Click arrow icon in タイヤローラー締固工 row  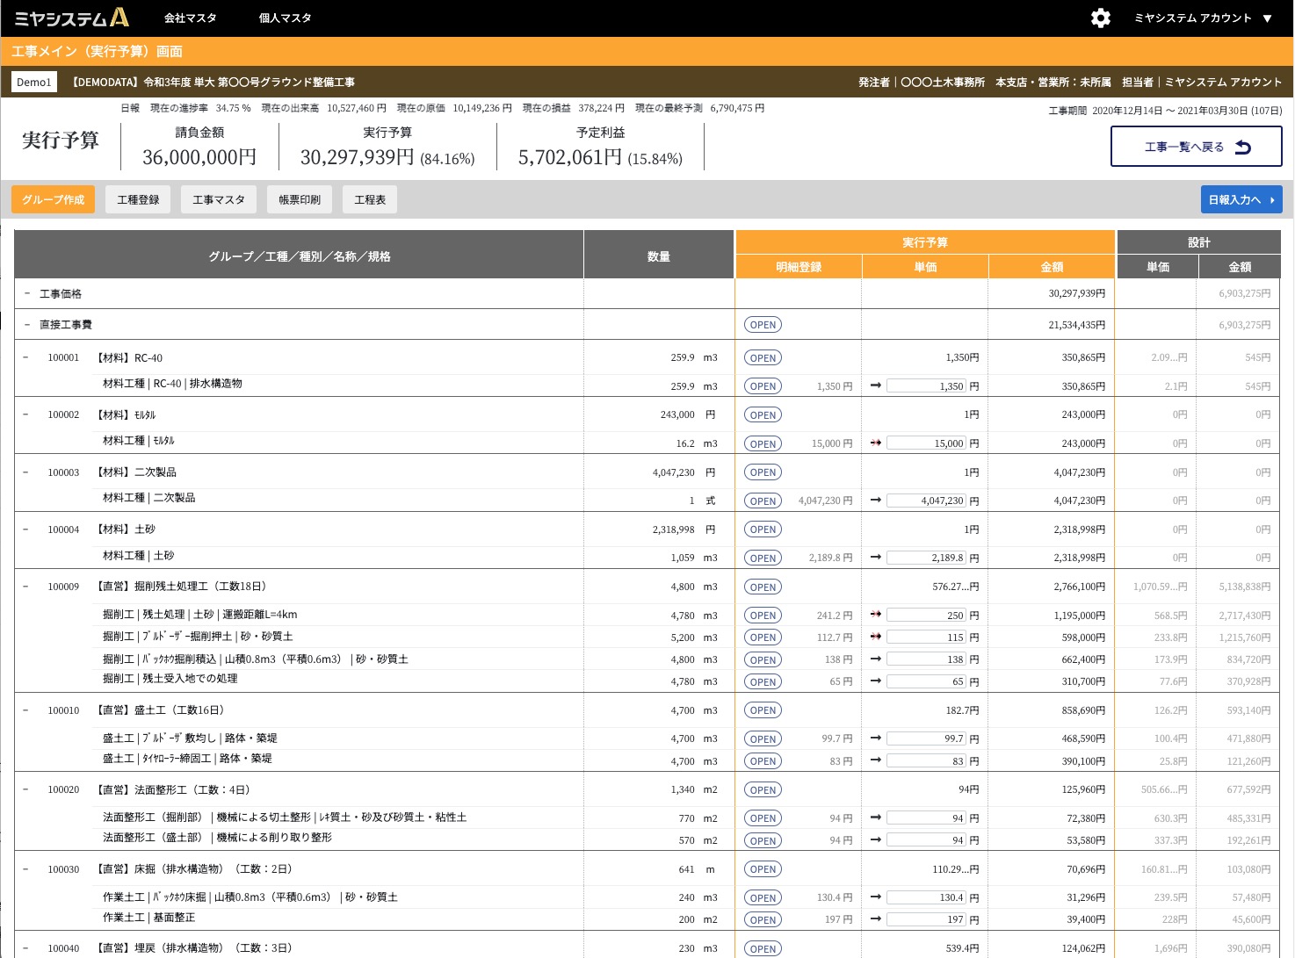(x=876, y=760)
